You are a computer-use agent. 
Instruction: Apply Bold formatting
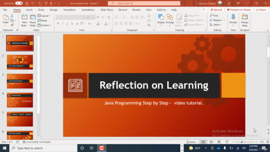[58, 24]
